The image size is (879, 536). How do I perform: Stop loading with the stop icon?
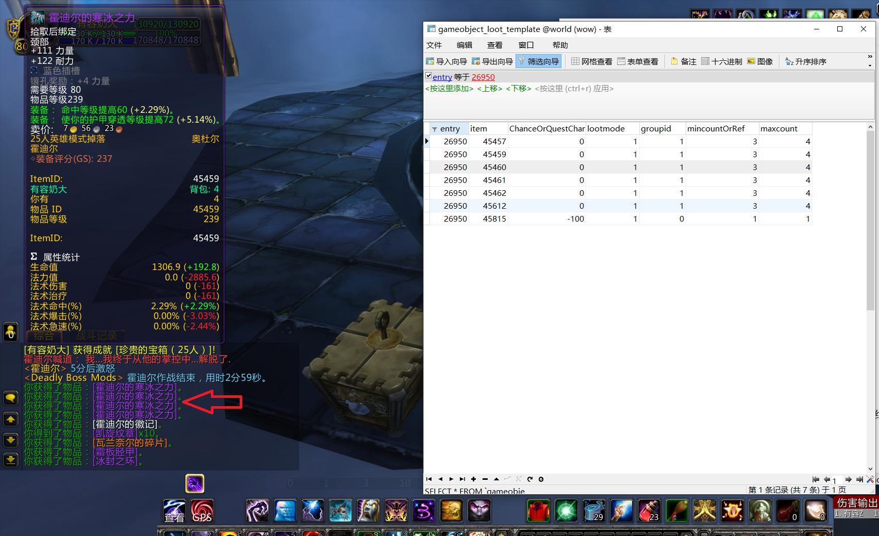pos(541,479)
